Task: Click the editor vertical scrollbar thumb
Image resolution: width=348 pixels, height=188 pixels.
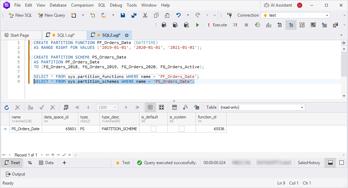Action: (x=344, y=64)
